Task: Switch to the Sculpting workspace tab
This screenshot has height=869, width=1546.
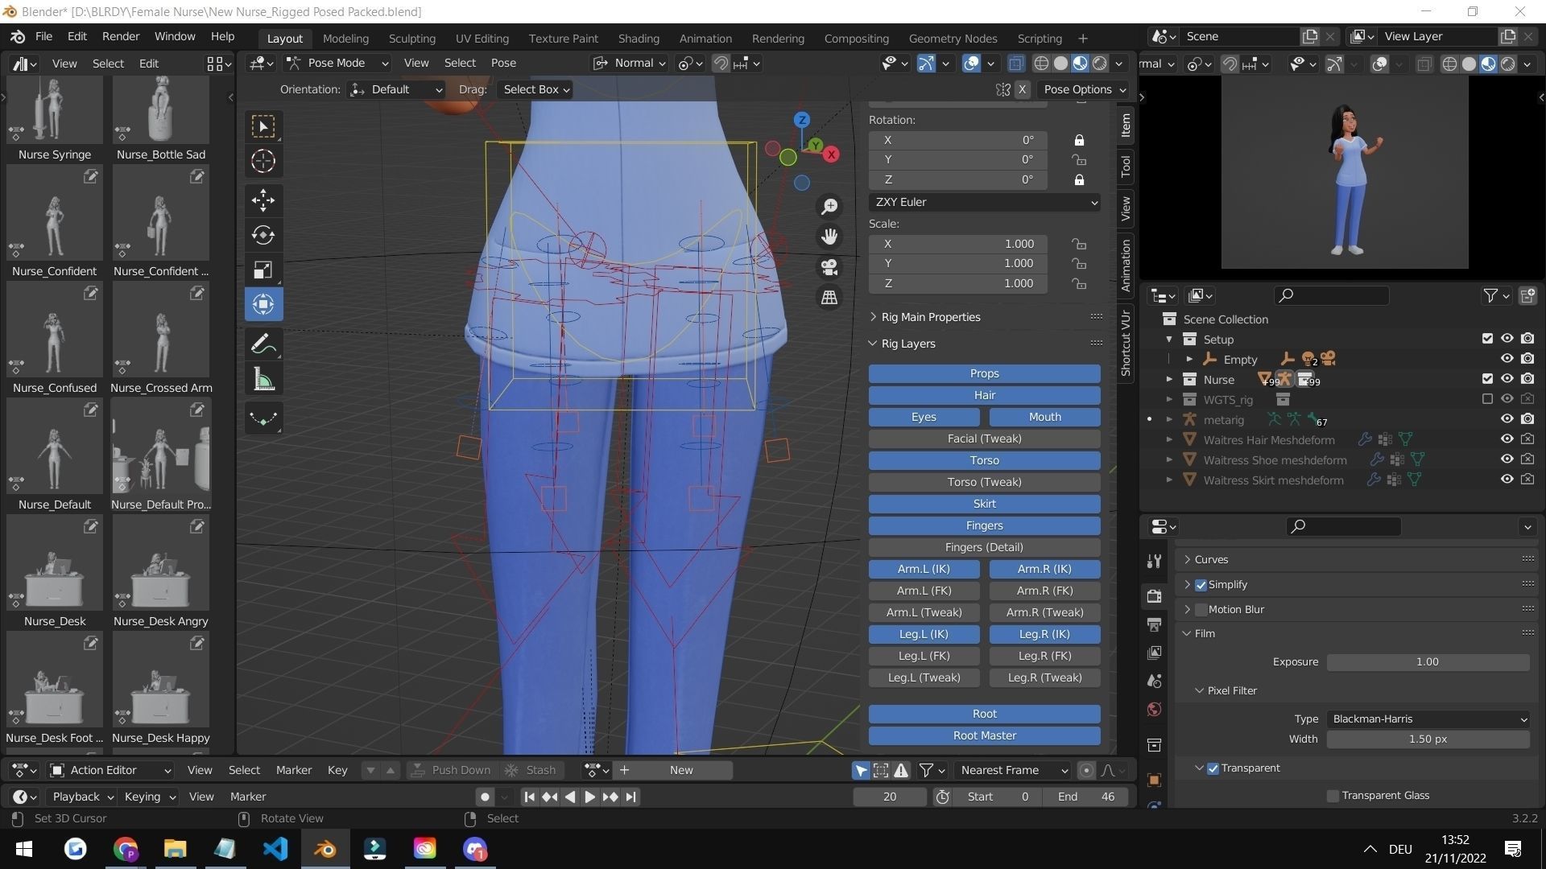Action: [x=411, y=38]
